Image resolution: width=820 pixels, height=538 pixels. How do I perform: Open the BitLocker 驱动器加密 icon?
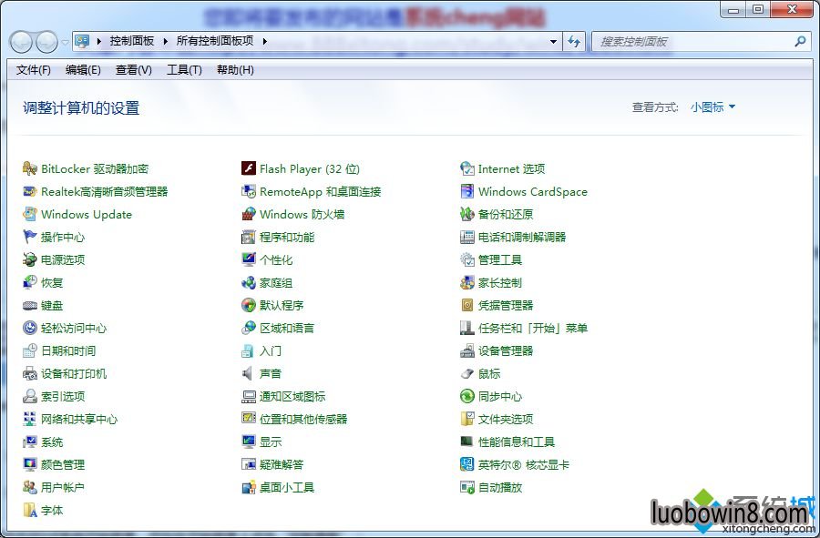[30, 168]
